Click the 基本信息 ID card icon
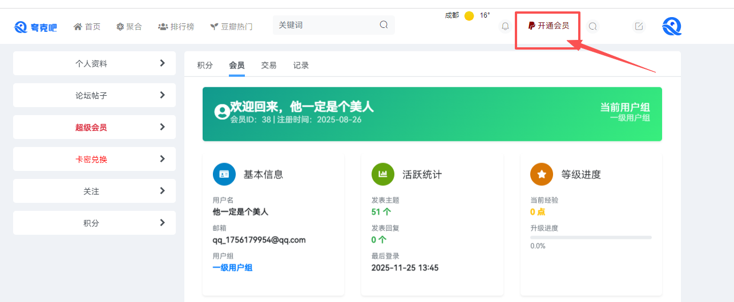The width and height of the screenshot is (734, 302). tap(224, 174)
